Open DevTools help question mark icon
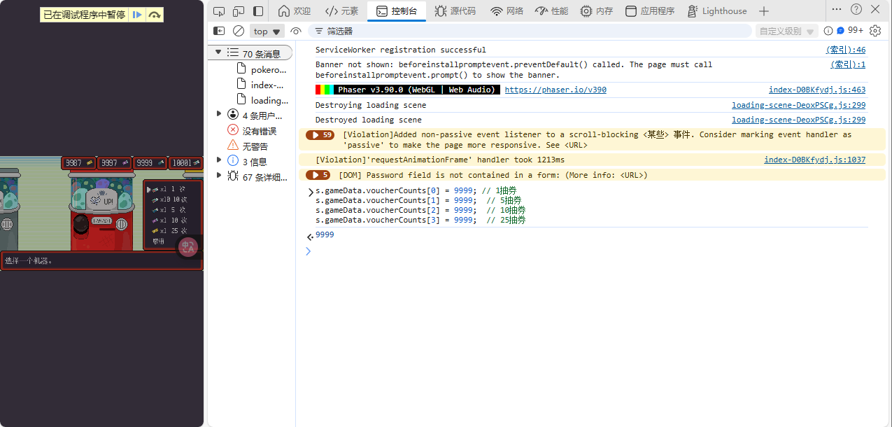Screen dimensions: 892x427 pos(856,10)
